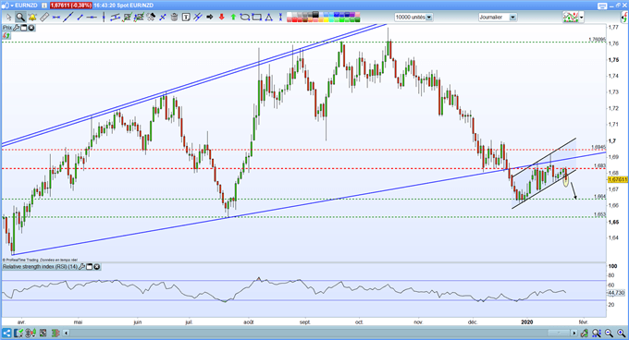The width and height of the screenshot is (629, 340).
Task: Remove the RSI indicator with X icon
Action: (x=97, y=267)
